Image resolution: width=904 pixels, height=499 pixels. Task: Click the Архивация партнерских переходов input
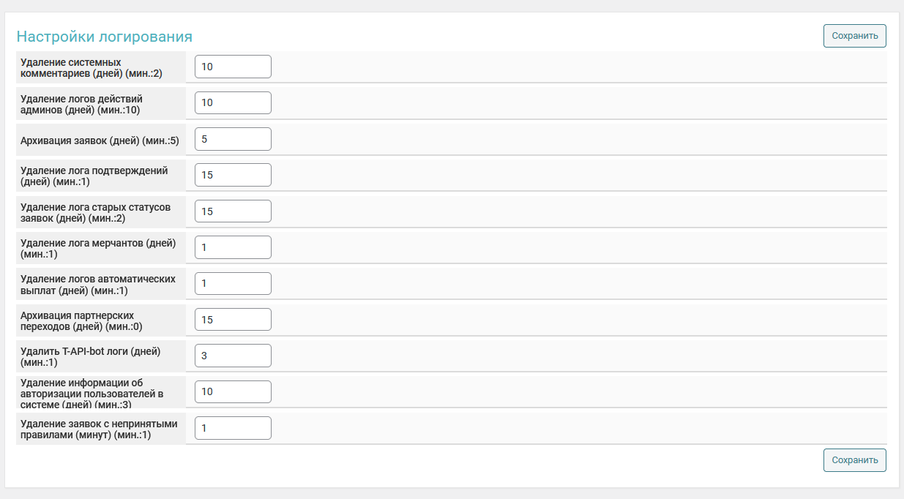coord(233,320)
